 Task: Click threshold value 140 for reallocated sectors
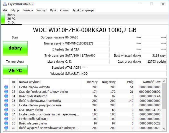[x=131, y=101]
